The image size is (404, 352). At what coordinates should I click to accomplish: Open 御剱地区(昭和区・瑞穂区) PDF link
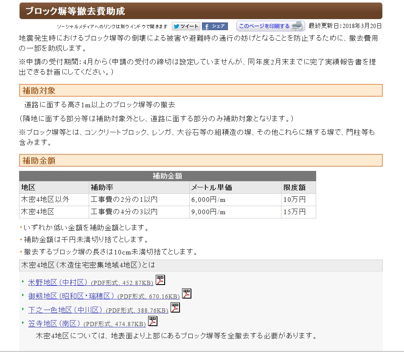click(104, 296)
